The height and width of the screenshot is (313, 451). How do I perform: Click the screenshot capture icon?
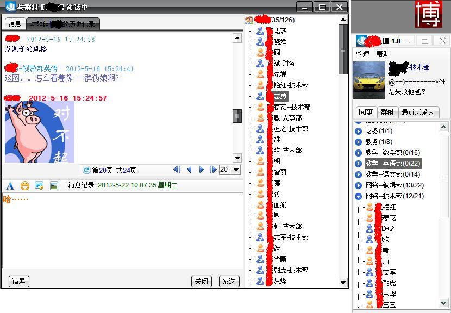[39, 186]
